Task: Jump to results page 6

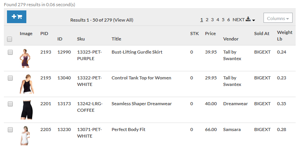Action: pos(229,20)
